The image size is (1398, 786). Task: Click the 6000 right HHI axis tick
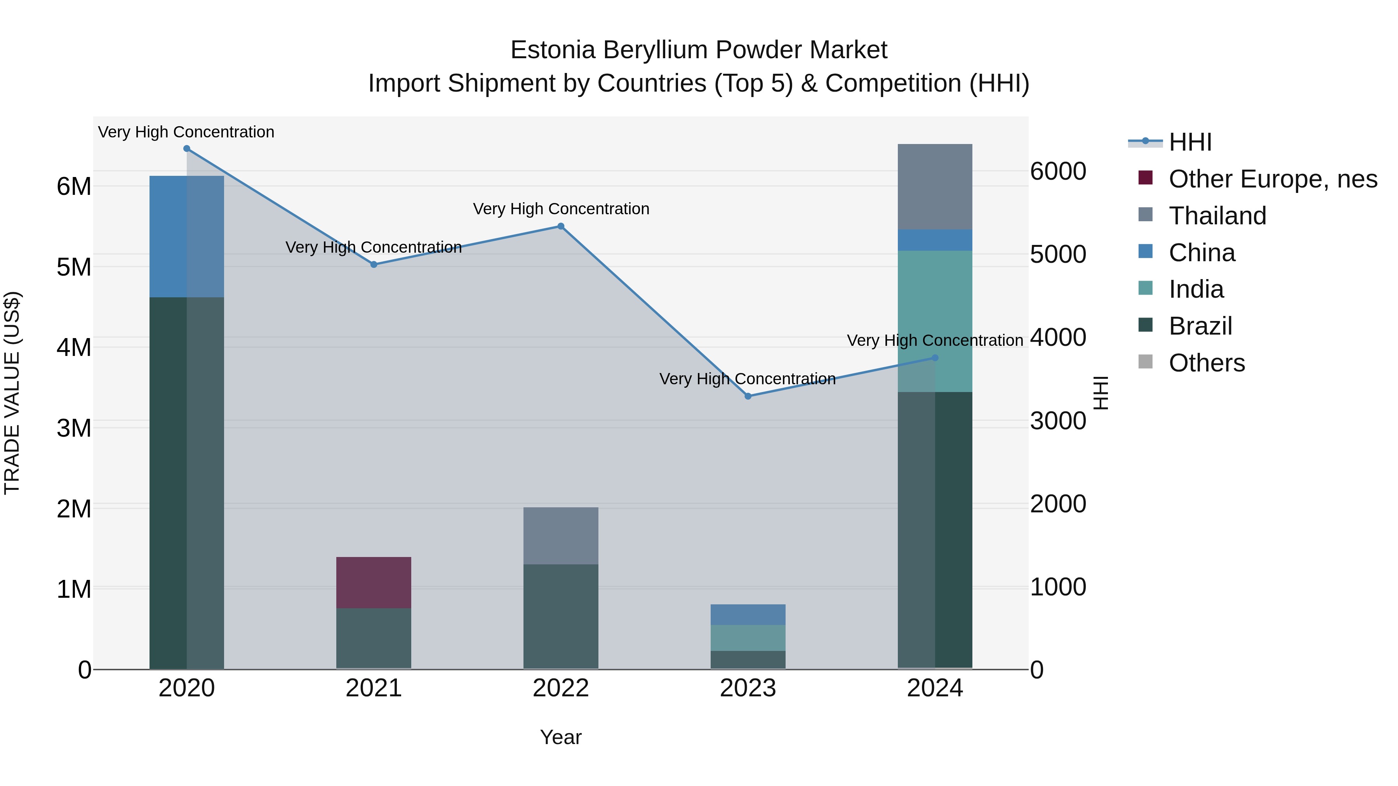click(x=1058, y=172)
